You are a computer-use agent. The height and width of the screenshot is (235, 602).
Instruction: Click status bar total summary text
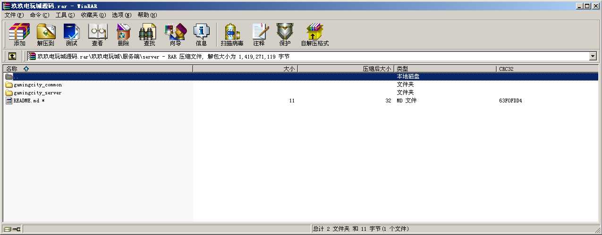360,229
